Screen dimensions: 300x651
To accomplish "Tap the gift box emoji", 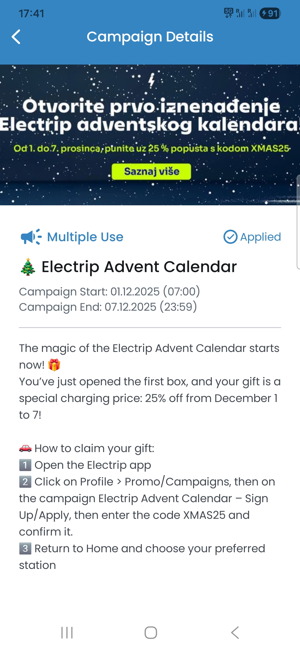I will click(x=54, y=365).
